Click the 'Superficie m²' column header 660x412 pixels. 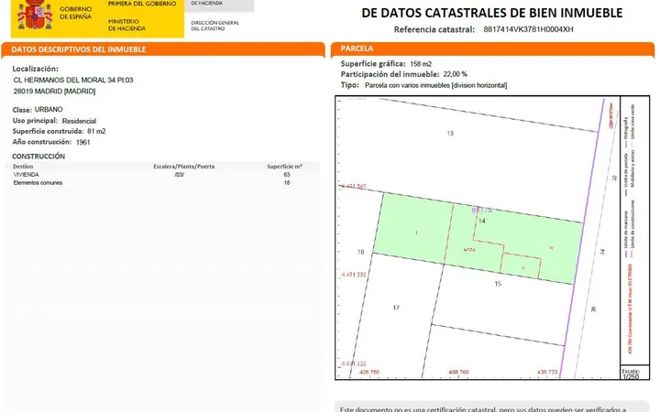pos(284,167)
